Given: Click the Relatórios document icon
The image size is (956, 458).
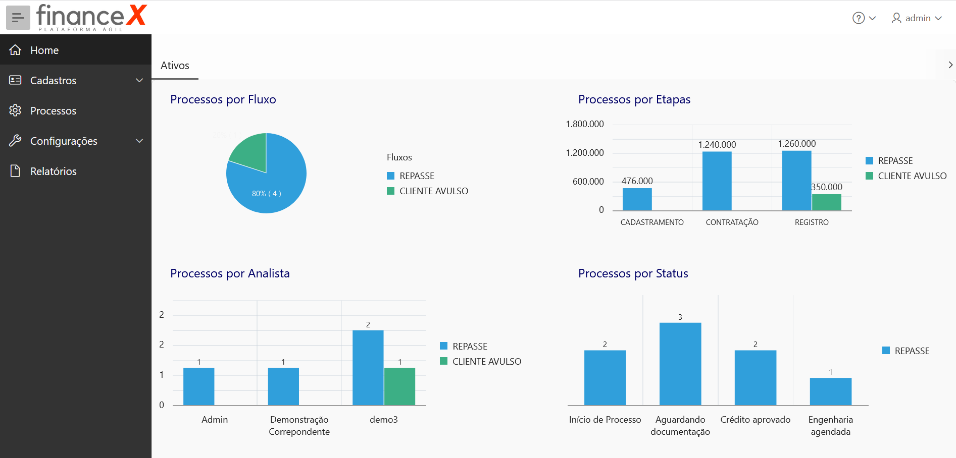Looking at the screenshot, I should pyautogui.click(x=15, y=171).
